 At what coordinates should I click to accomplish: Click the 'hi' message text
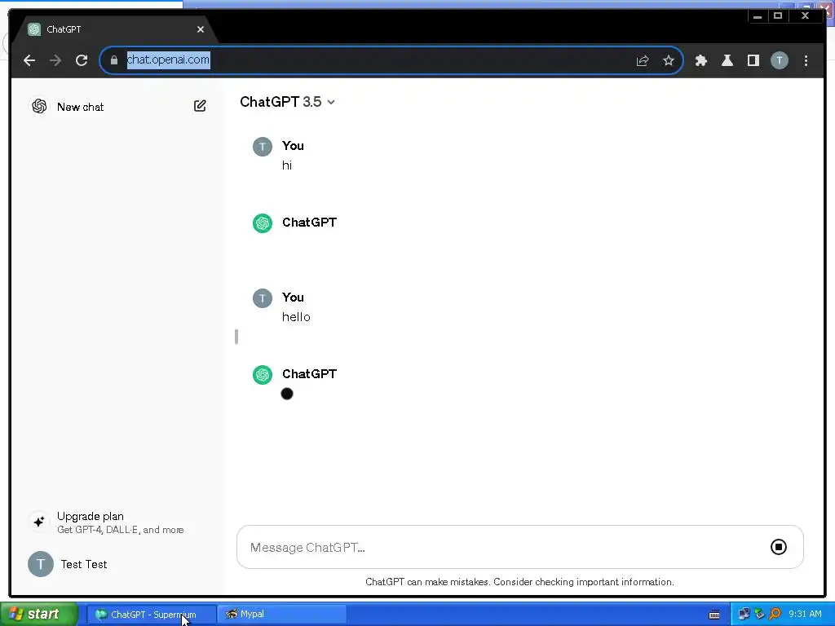[x=287, y=165]
